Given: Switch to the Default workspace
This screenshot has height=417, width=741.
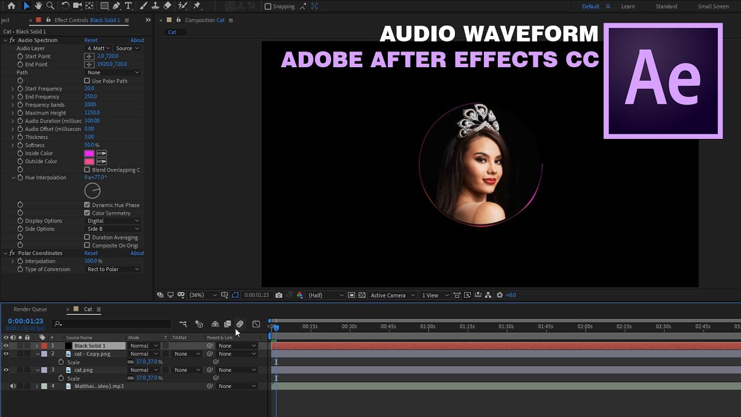Looking at the screenshot, I should (590, 6).
